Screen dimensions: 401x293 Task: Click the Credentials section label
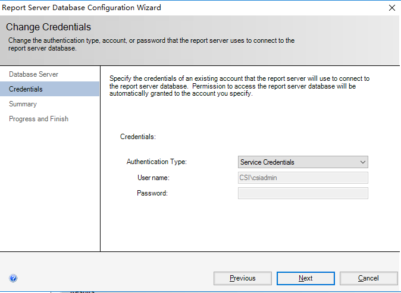click(137, 137)
